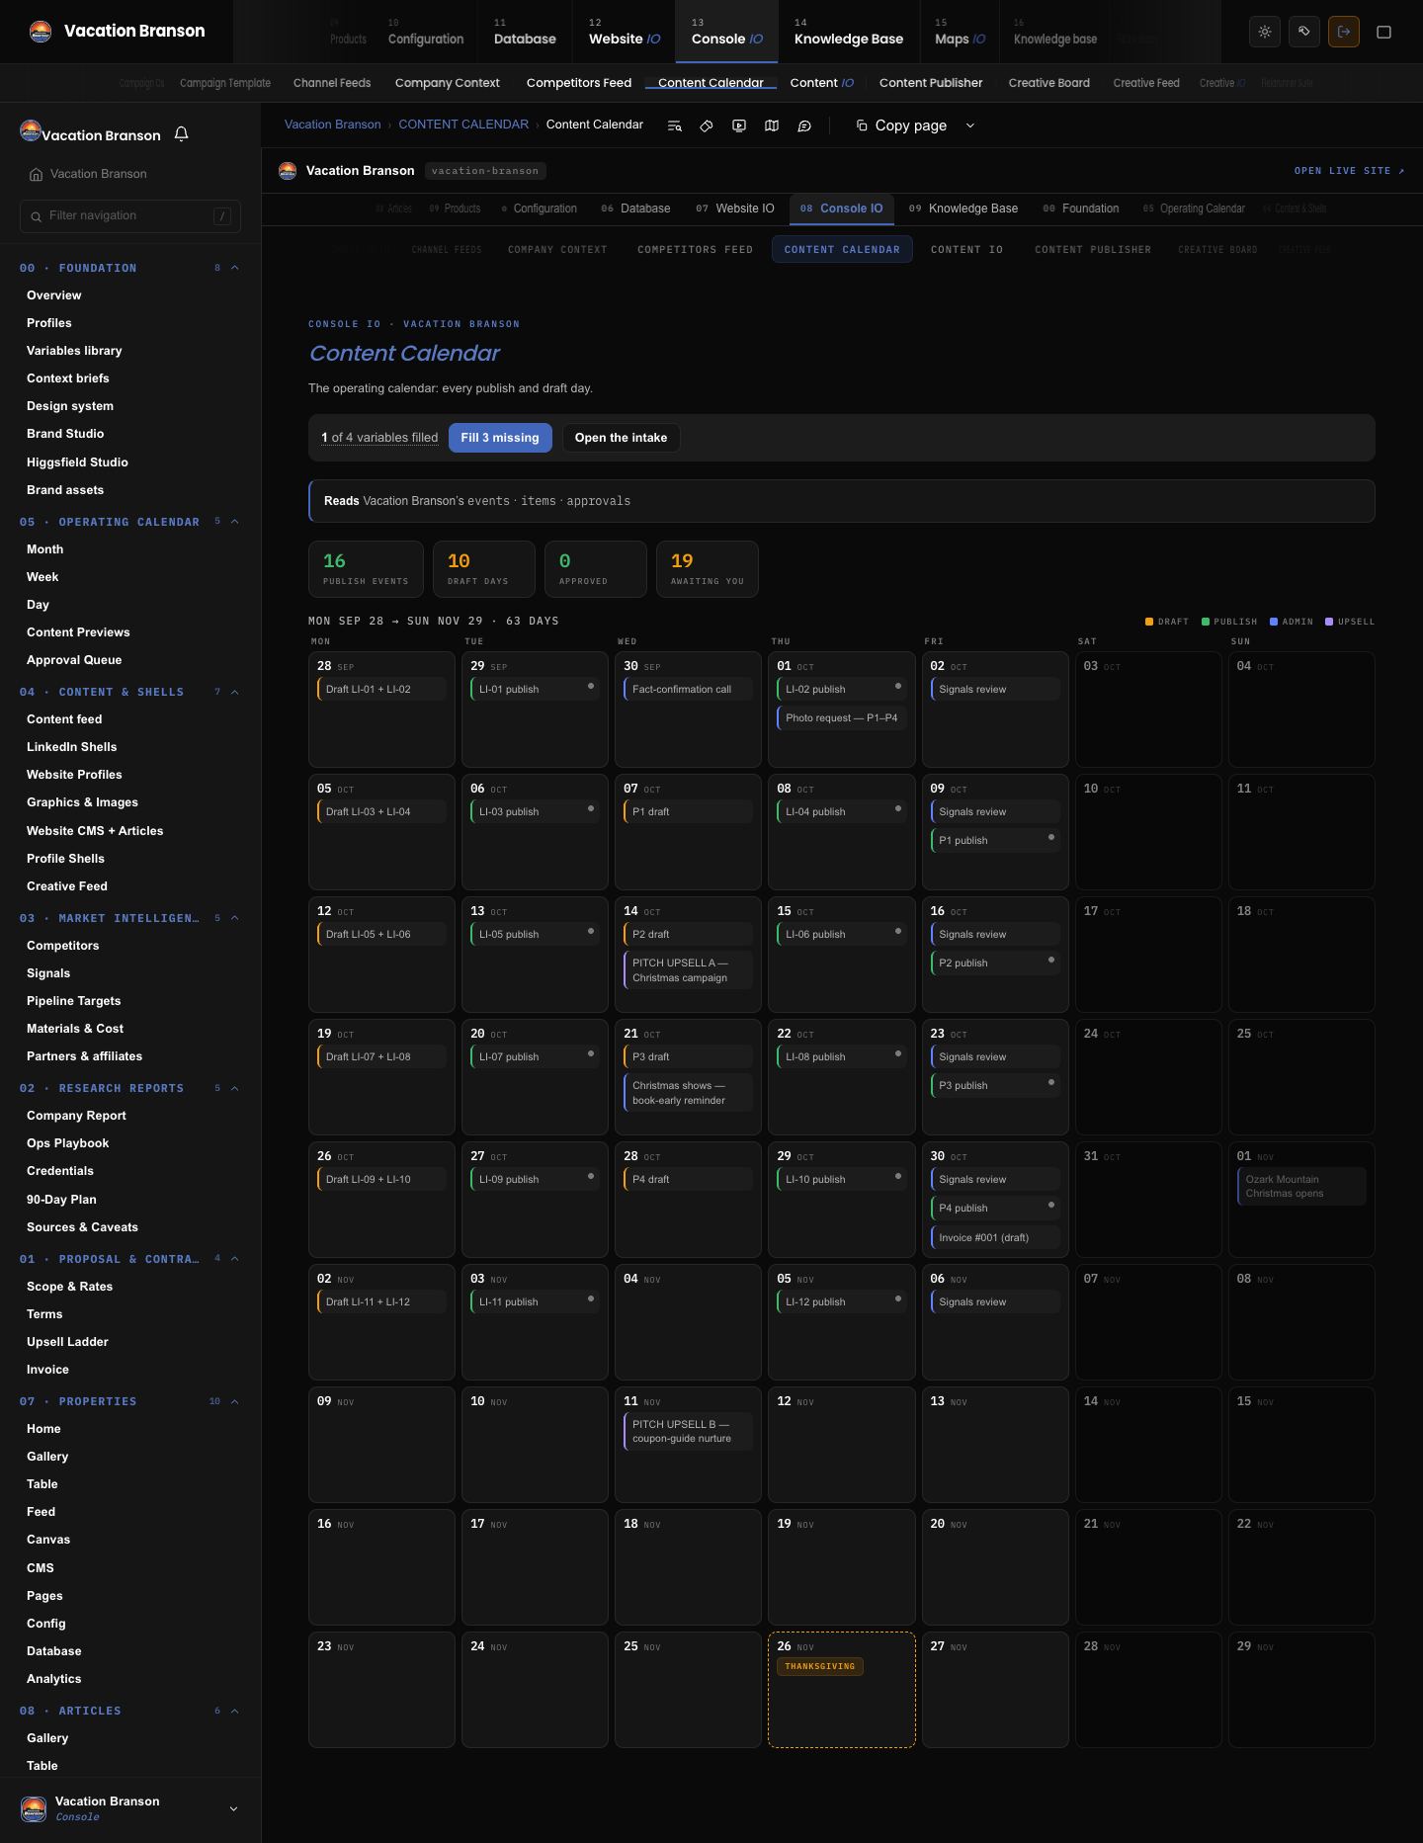1423x1843 pixels.
Task: Select the Thanksgiving 26 Nov day cell
Action: tap(842, 1690)
